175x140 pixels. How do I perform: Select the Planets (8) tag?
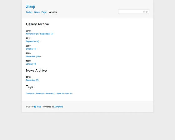pyautogui.click(x=40, y=93)
